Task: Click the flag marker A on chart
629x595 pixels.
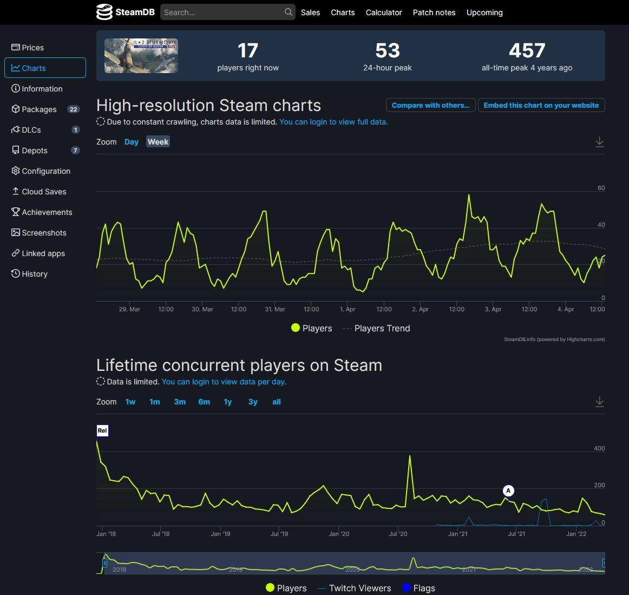Action: (508, 491)
